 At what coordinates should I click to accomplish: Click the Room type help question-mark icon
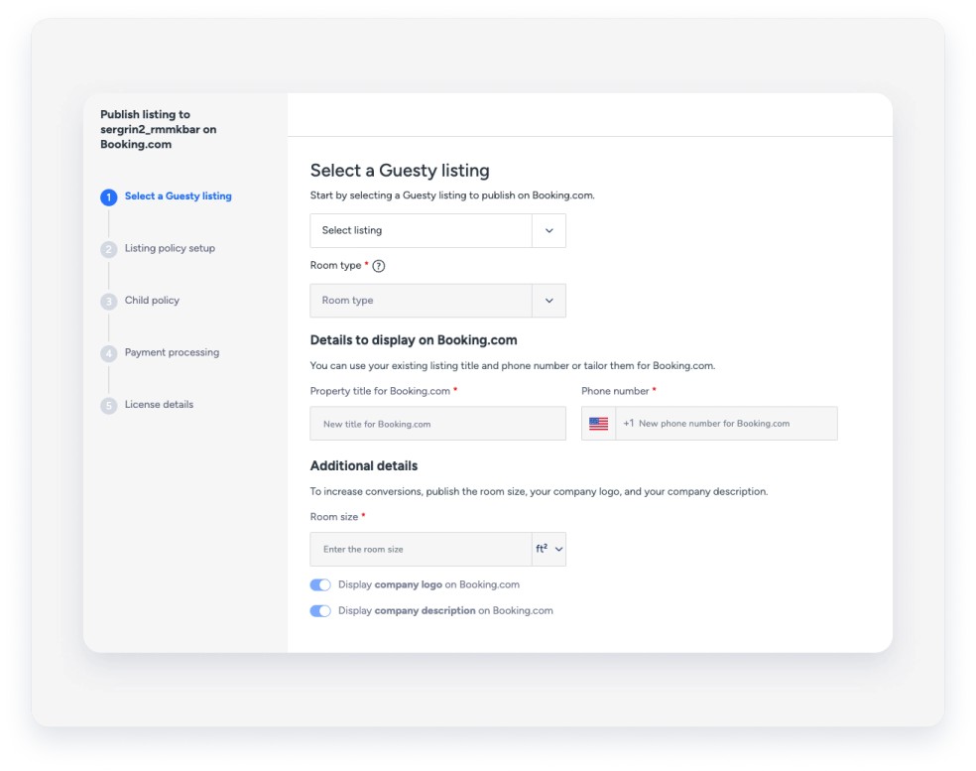(379, 266)
